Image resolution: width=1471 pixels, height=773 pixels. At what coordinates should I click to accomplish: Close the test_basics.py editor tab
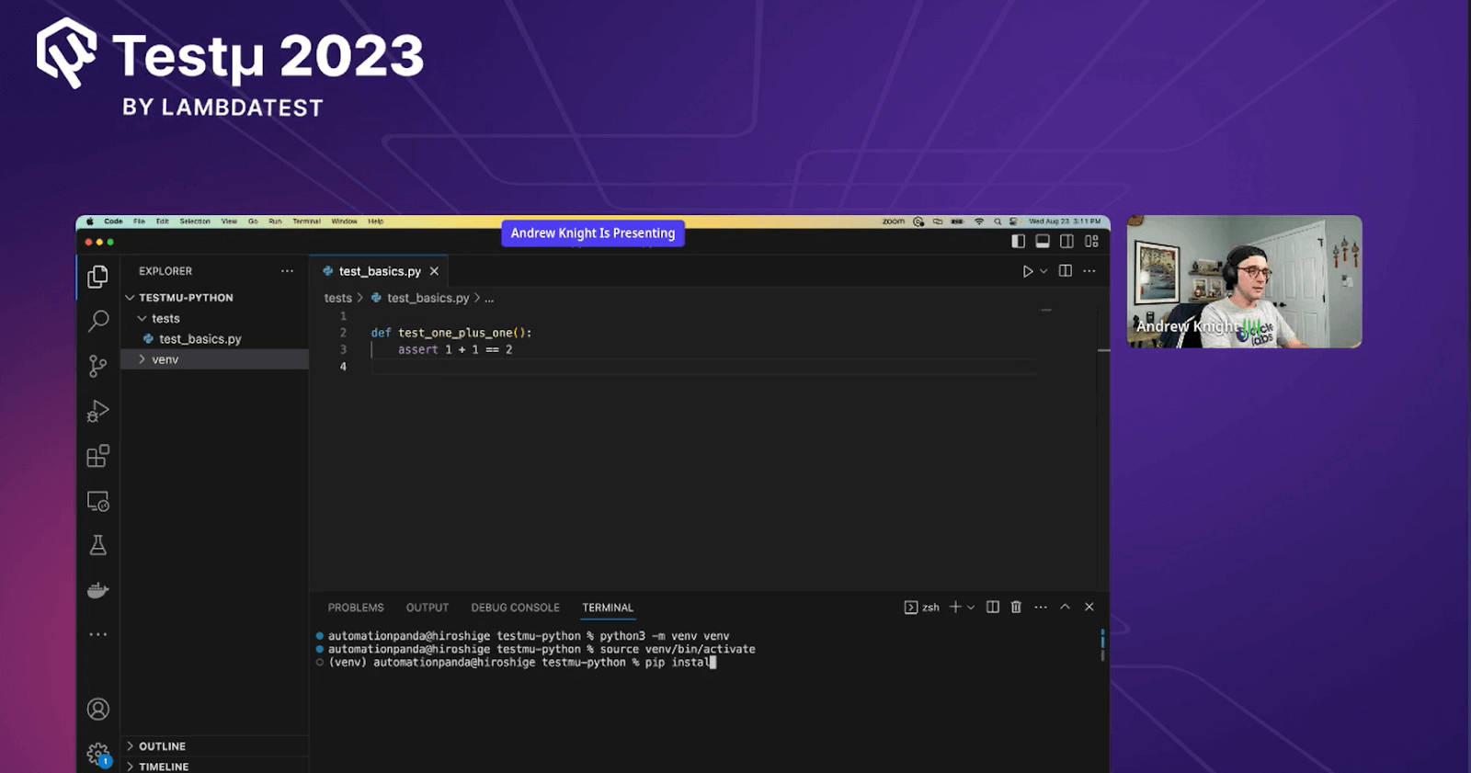[x=434, y=271]
